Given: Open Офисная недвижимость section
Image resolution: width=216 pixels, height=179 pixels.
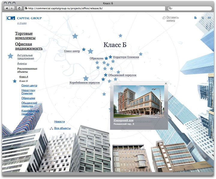Looking at the screenshot, I should click(29, 46).
